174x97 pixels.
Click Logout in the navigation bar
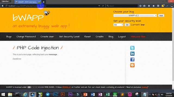click(122, 37)
